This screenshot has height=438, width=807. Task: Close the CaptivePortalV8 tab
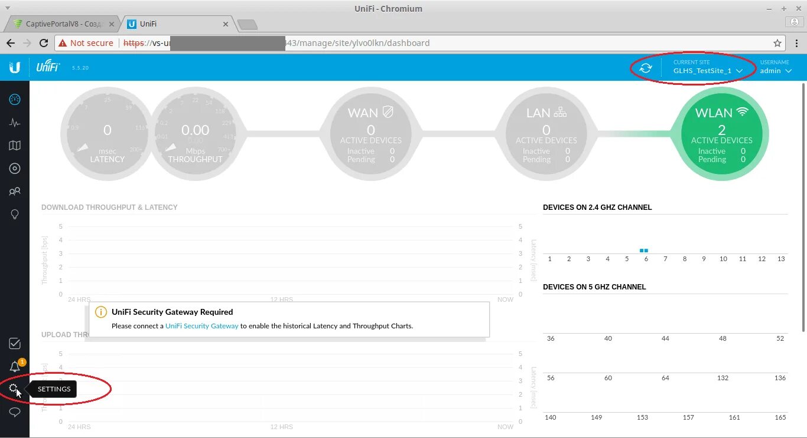tap(111, 24)
